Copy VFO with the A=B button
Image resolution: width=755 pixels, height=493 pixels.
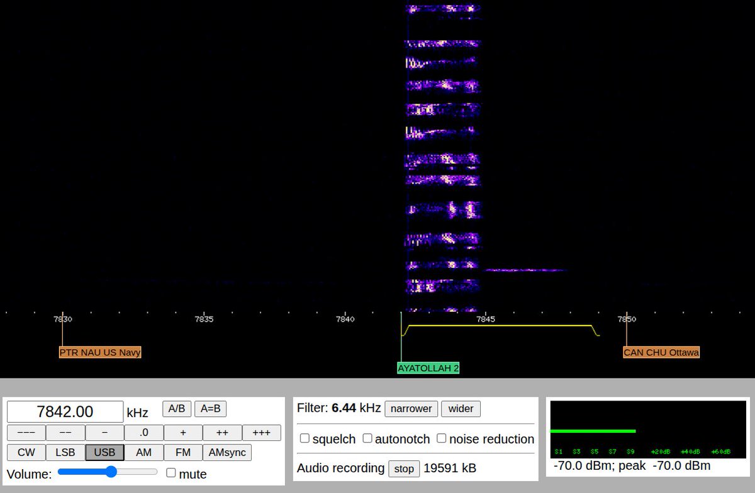coord(211,409)
